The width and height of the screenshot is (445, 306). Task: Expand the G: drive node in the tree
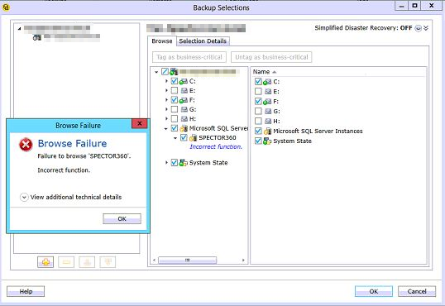tap(166, 109)
